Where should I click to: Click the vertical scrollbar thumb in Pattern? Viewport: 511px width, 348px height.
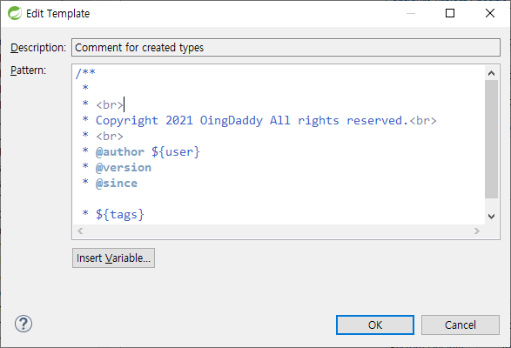click(x=492, y=139)
